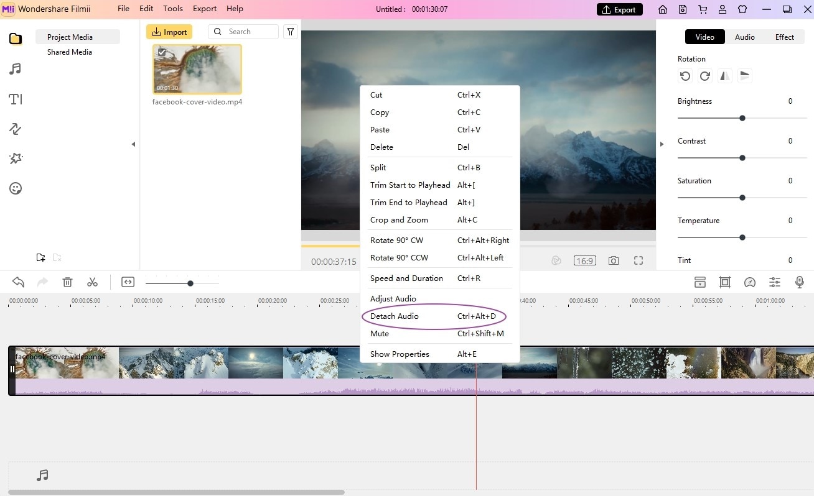Open the text titles sidebar icon
Image resolution: width=814 pixels, height=496 pixels.
click(x=16, y=99)
